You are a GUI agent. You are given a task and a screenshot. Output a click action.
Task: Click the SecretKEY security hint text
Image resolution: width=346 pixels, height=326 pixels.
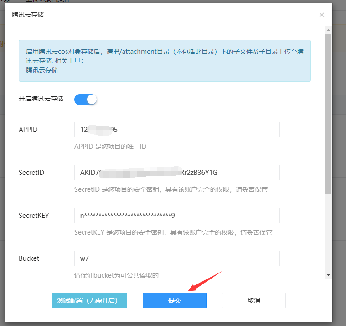[173, 232]
